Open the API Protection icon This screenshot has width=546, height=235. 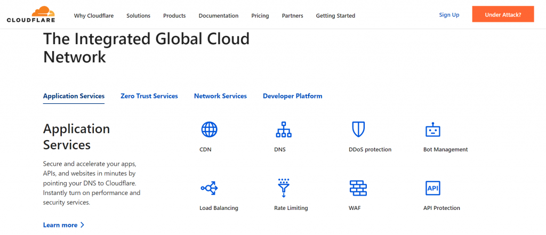(x=432, y=188)
